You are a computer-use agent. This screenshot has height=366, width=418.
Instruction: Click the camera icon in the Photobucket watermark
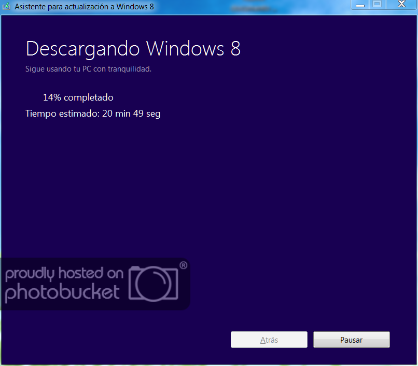tap(155, 284)
